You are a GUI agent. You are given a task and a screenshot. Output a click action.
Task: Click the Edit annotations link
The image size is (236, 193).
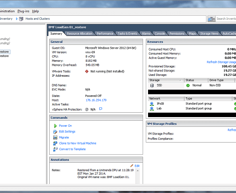137,166
